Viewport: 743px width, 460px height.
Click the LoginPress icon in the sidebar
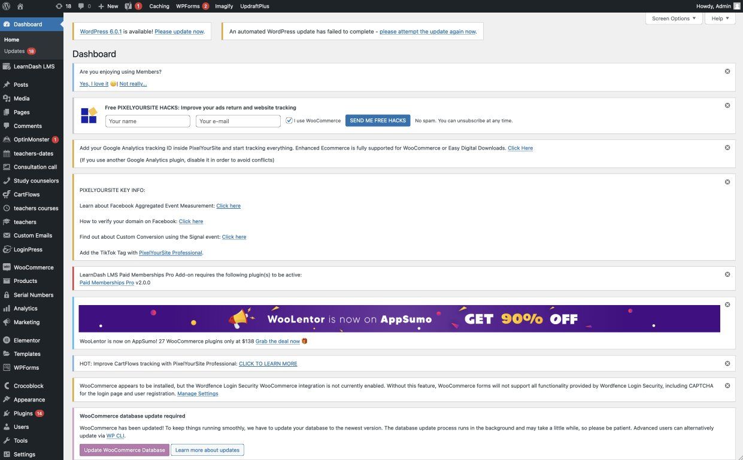click(x=7, y=249)
